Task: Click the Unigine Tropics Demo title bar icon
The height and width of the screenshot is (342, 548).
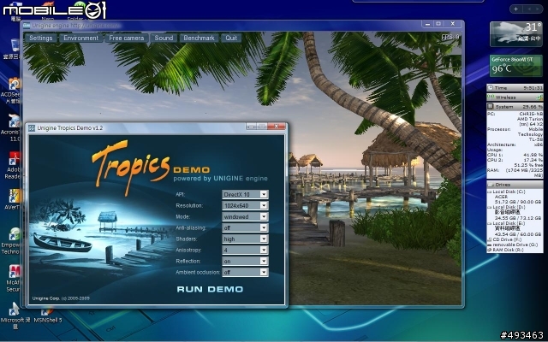Action: (x=32, y=128)
